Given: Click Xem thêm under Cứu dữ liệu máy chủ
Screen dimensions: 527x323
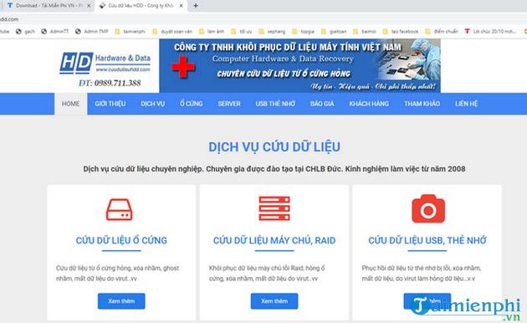Looking at the screenshot, I should coord(274,301).
